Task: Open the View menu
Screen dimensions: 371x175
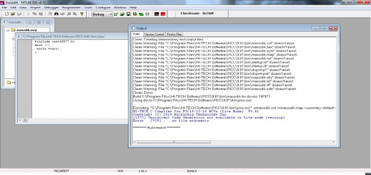Action: pos(23,7)
